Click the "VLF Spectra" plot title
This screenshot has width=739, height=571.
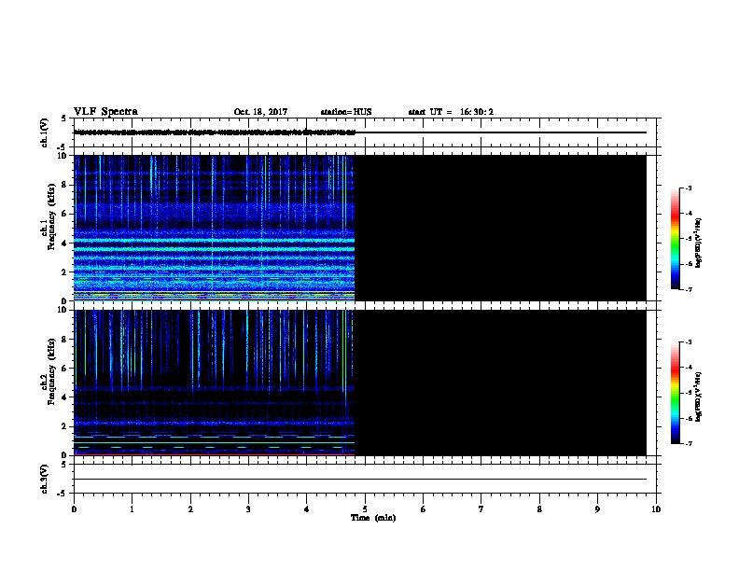(105, 112)
